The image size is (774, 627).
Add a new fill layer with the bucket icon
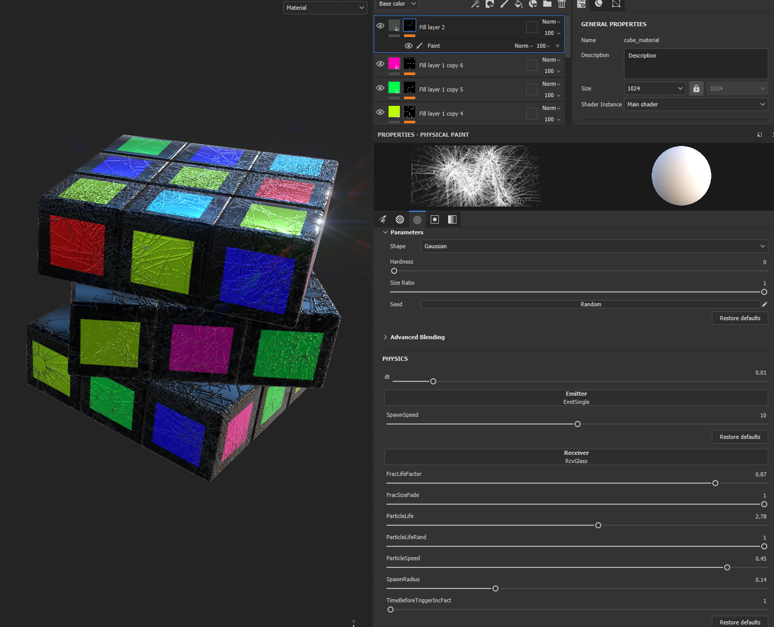519,4
